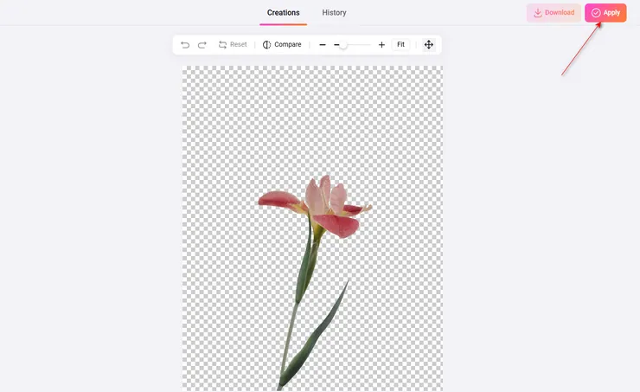Click the redo arrow icon
The width and height of the screenshot is (640, 392).
tap(202, 45)
